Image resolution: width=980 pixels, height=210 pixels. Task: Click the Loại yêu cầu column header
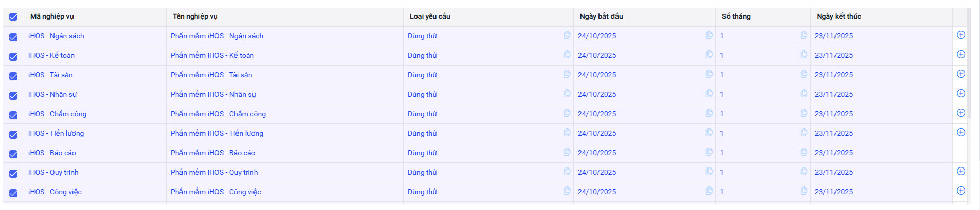point(430,17)
